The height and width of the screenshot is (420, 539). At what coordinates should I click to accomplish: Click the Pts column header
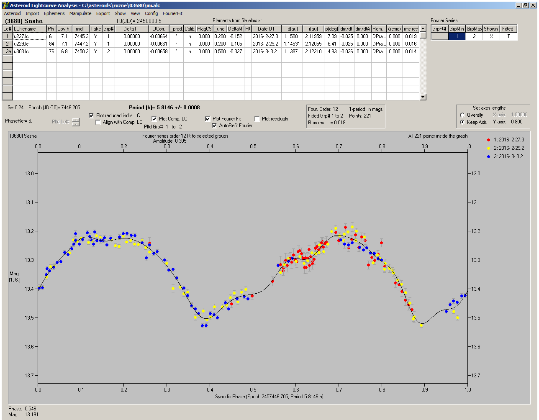[x=51, y=29]
